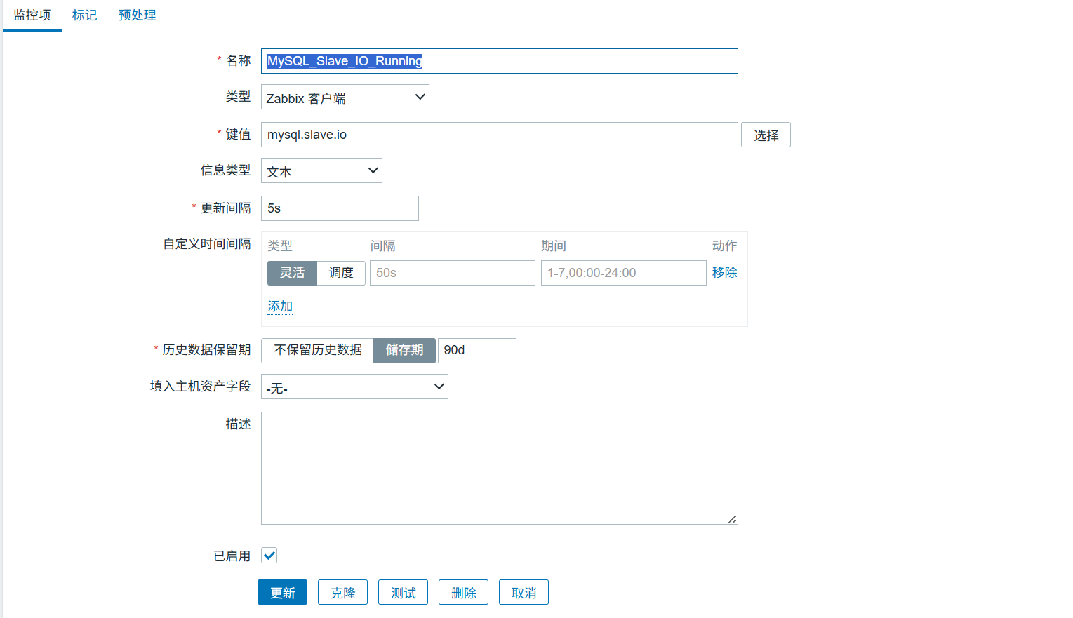Open the 类型 Zabbix 客户端 dropdown
Image resolution: width=1073 pixels, height=618 pixels.
click(345, 98)
